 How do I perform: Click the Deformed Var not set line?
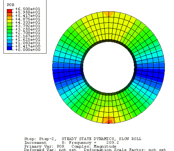click(95, 150)
